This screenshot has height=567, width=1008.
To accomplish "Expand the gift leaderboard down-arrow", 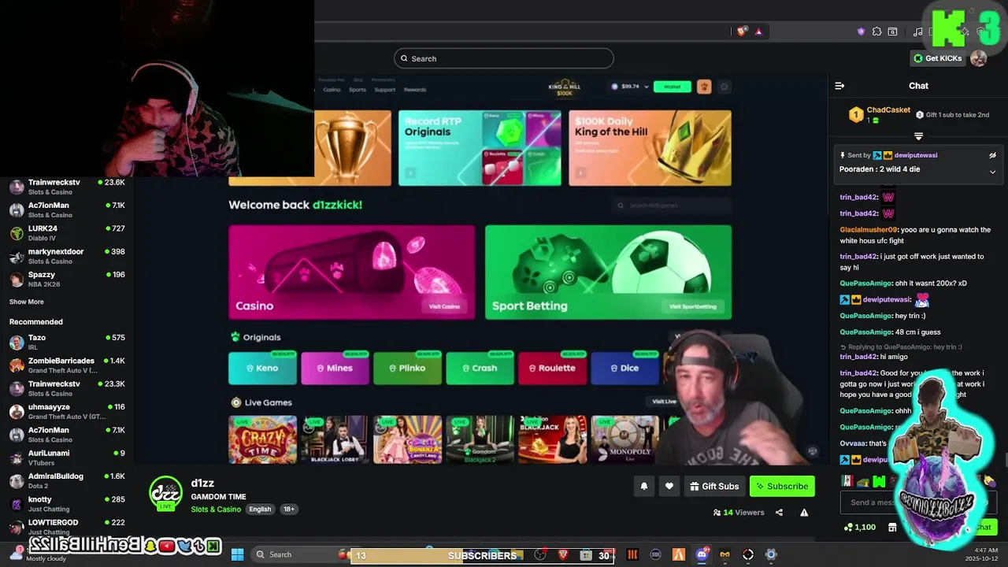I will pyautogui.click(x=918, y=136).
